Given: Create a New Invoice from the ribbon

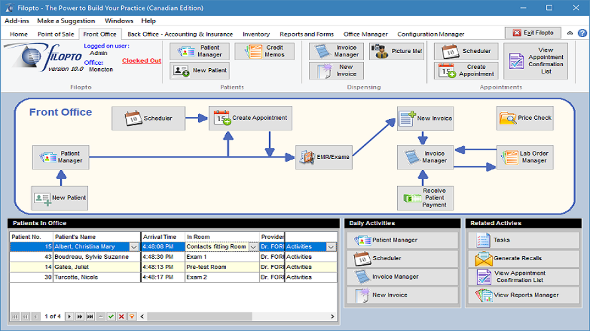Looking at the screenshot, I should (x=336, y=71).
